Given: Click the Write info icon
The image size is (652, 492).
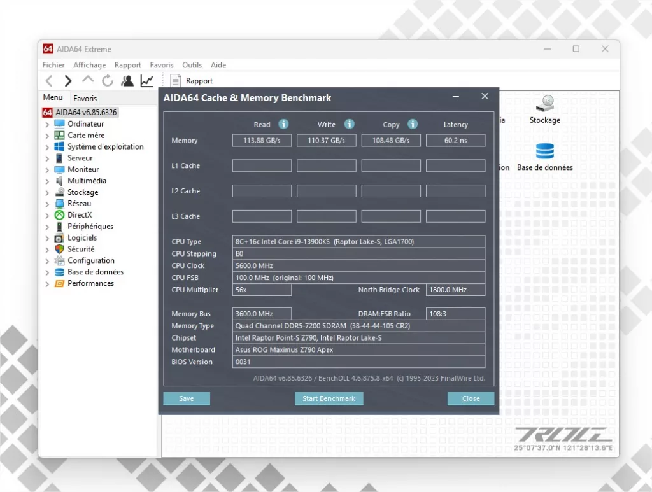Looking at the screenshot, I should point(349,124).
